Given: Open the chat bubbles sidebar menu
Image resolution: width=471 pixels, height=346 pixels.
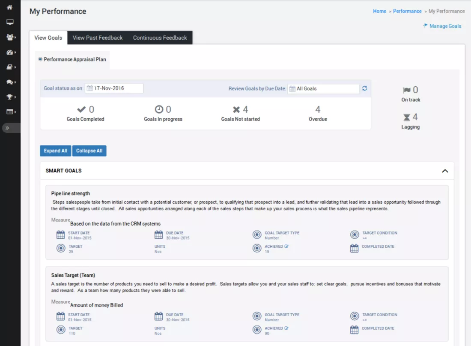Looking at the screenshot, I should click(10, 82).
